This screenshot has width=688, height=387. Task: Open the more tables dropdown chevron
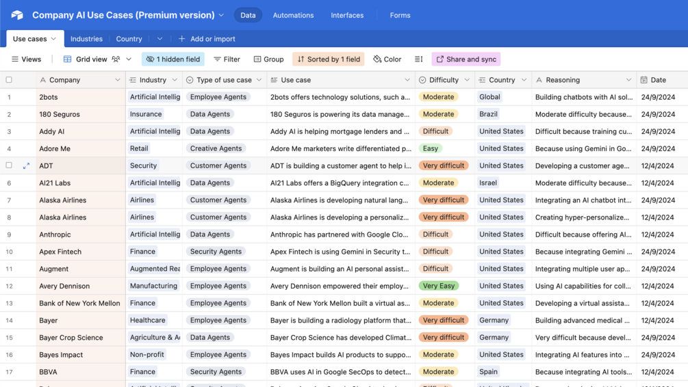[x=160, y=38]
